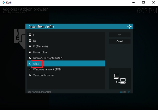This screenshot has width=158, height=110.
Task: Click the network icon beside whiz
Action: (x=30, y=63)
